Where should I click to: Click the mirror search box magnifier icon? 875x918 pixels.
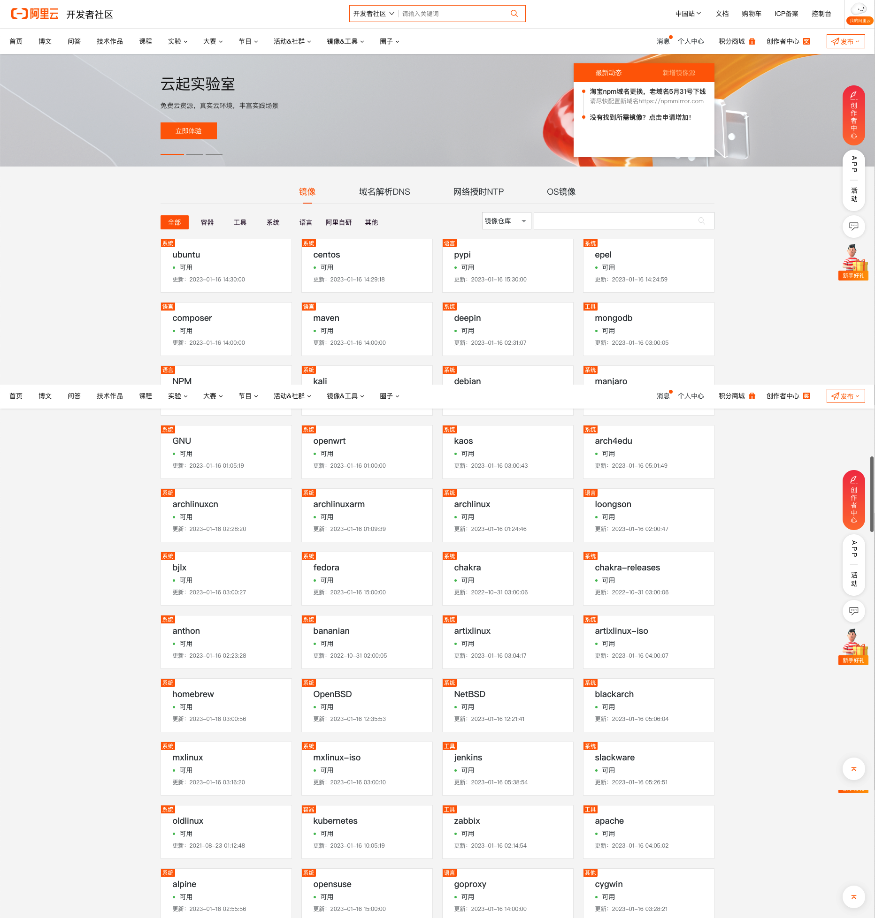701,221
